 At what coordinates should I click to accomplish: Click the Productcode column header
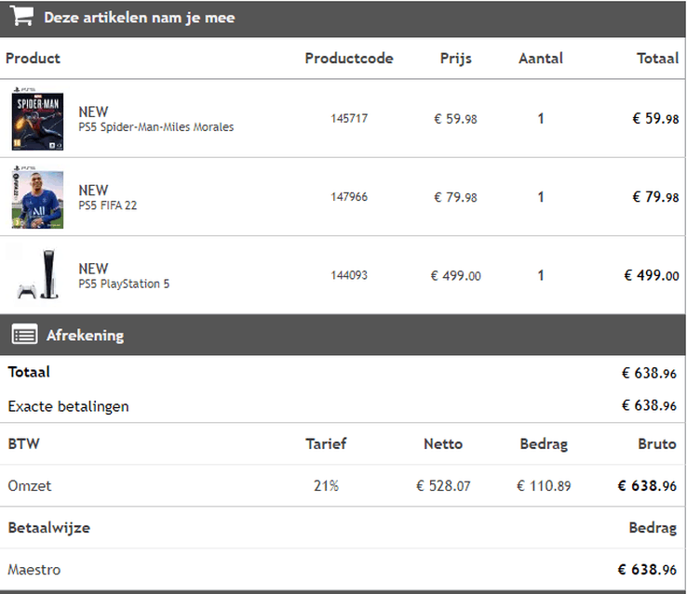[x=349, y=59]
